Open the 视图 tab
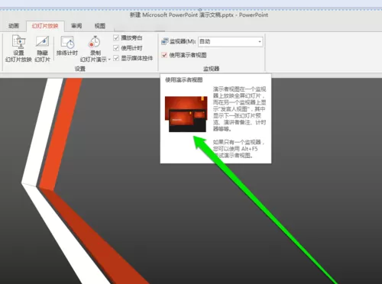 click(100, 26)
